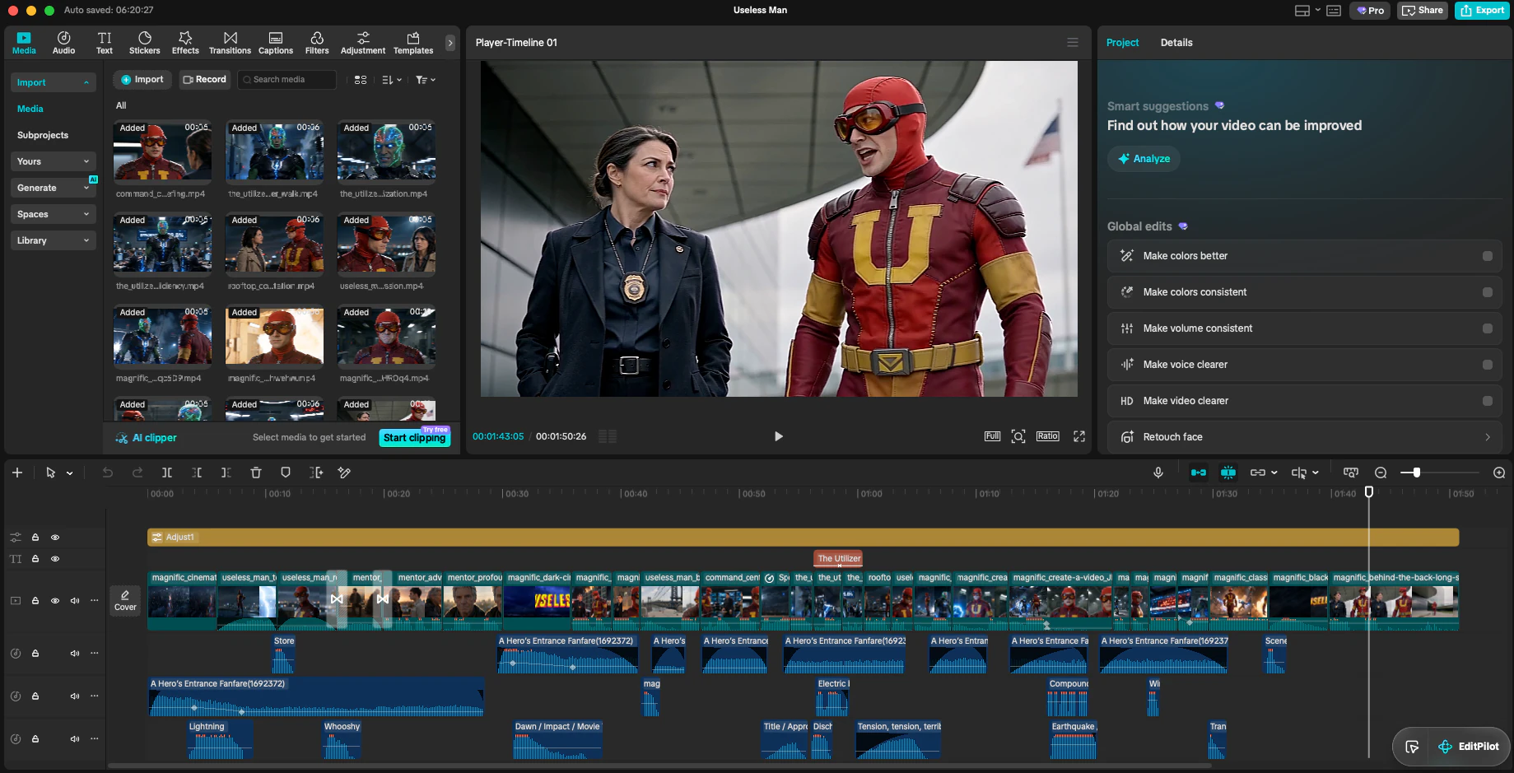Click the Export button
The image size is (1514, 773).
(1482, 10)
